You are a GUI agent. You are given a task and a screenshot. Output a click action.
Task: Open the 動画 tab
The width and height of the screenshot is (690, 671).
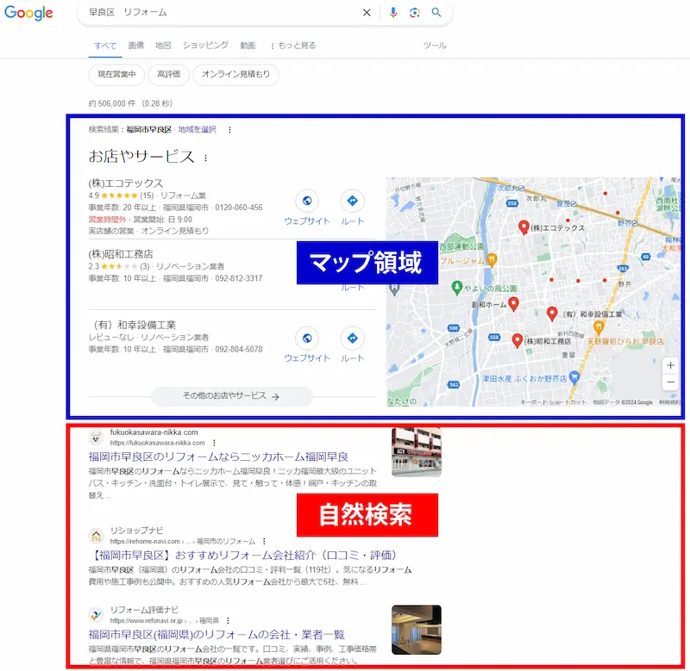248,46
